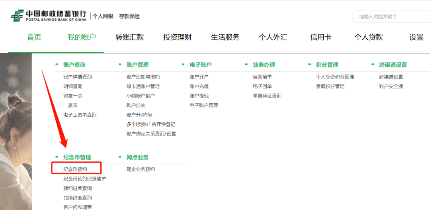Image resolution: width=430 pixels, height=210 pixels.
Task: Click 个人综合积分管理 link
Action: (x=335, y=77)
